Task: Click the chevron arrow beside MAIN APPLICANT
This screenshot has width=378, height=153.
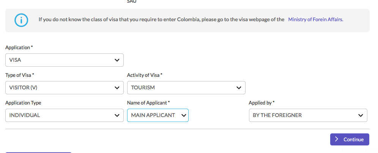Action: point(184,116)
